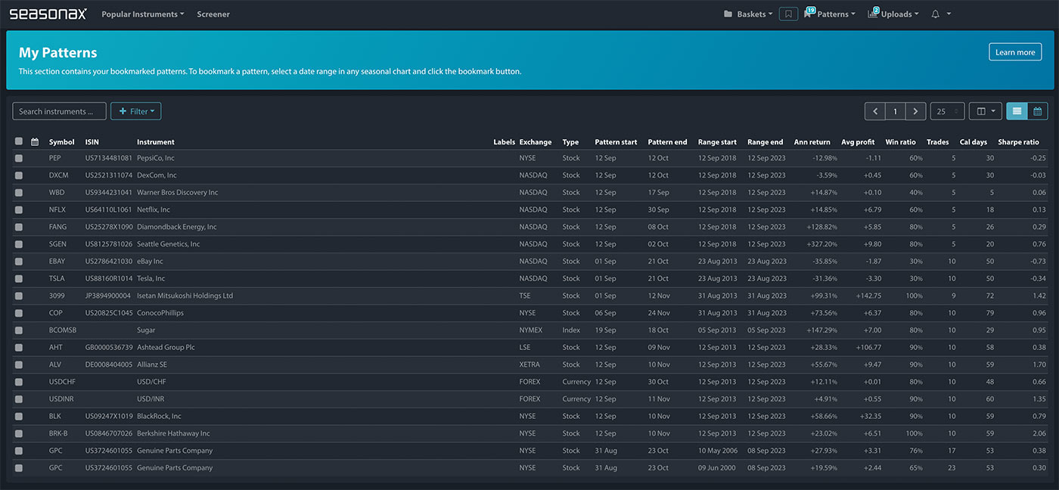Image resolution: width=1059 pixels, height=490 pixels.
Task: Open Seattle Genetics, Inc row
Action: [529, 244]
